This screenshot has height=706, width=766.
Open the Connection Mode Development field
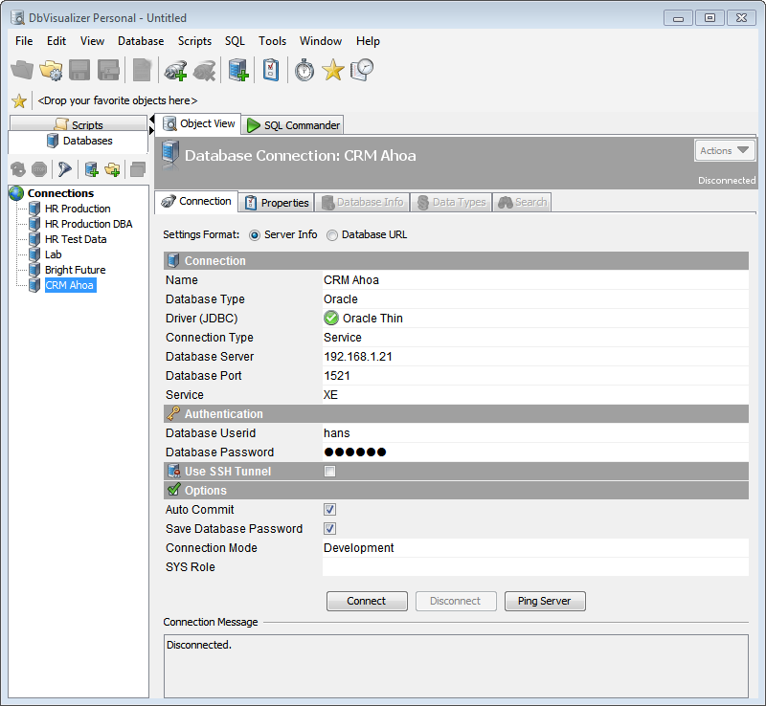pos(534,548)
